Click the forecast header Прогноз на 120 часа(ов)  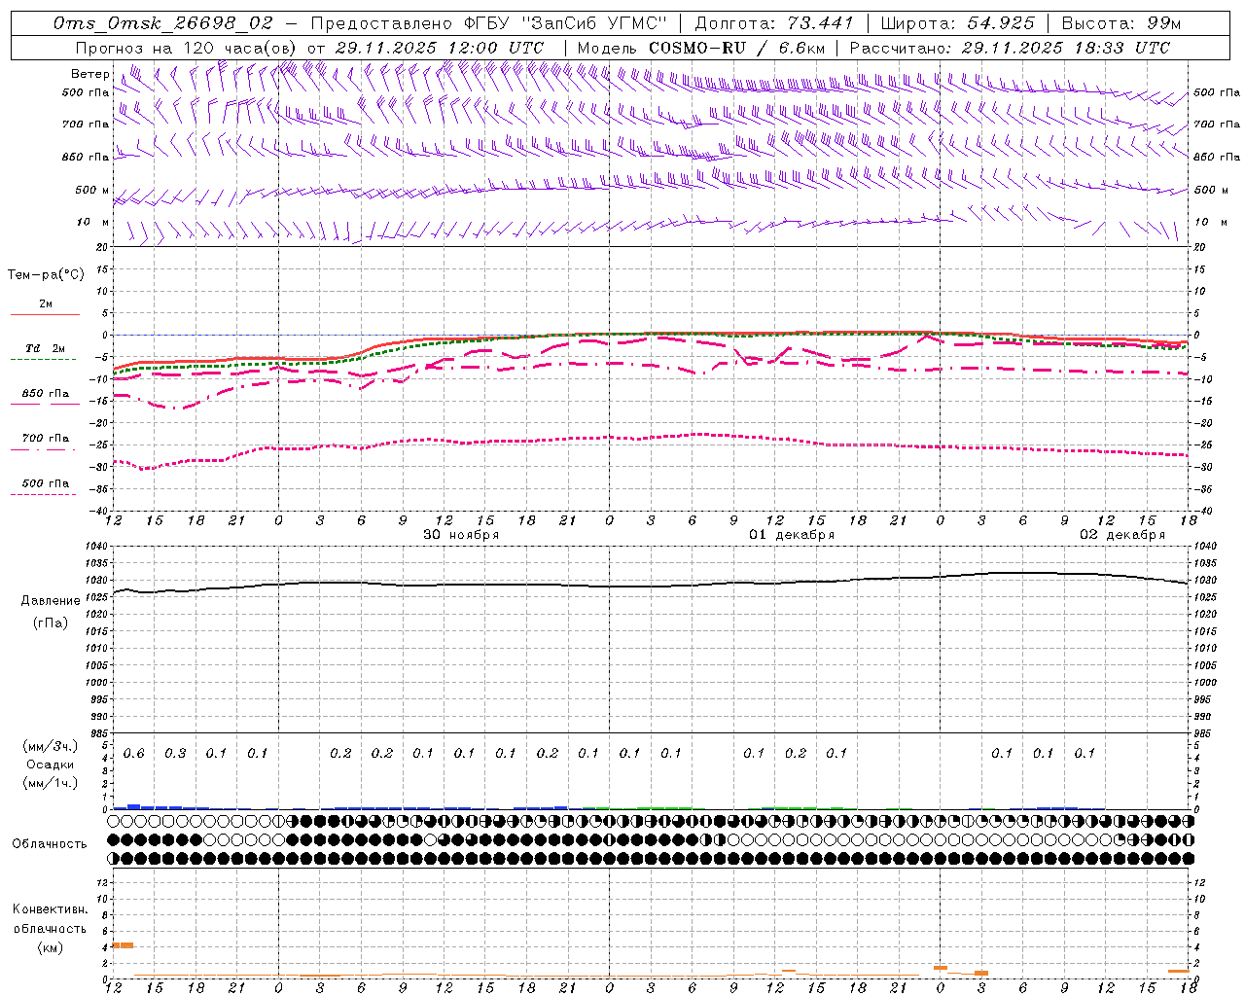click(x=187, y=48)
